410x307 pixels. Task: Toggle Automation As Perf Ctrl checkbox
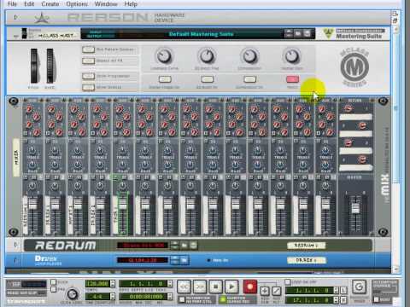click(182, 299)
